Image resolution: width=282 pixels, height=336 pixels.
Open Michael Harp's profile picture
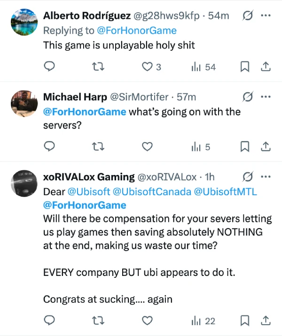[x=23, y=104]
